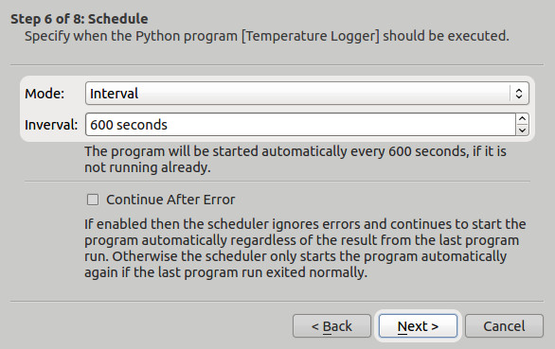
Task: Click the scheduler ignores errors help paragraph
Action: pyautogui.click(x=305, y=248)
